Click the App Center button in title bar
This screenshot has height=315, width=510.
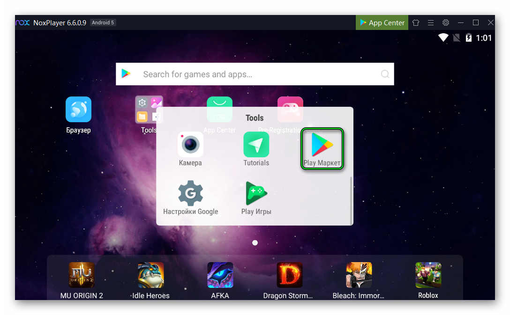click(382, 23)
